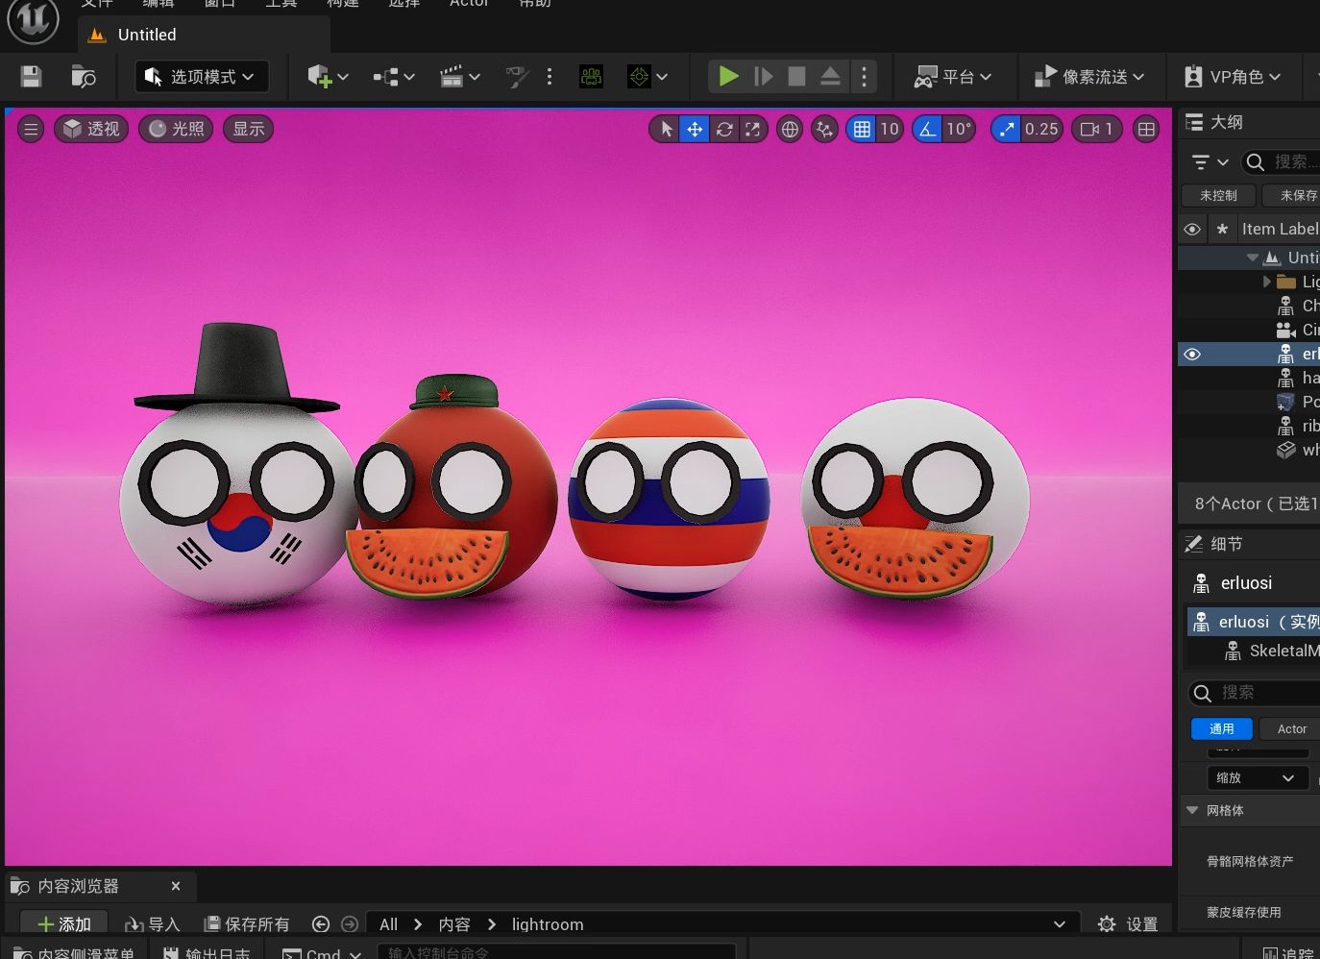Collapse the Untitled world tree row

[1252, 258]
